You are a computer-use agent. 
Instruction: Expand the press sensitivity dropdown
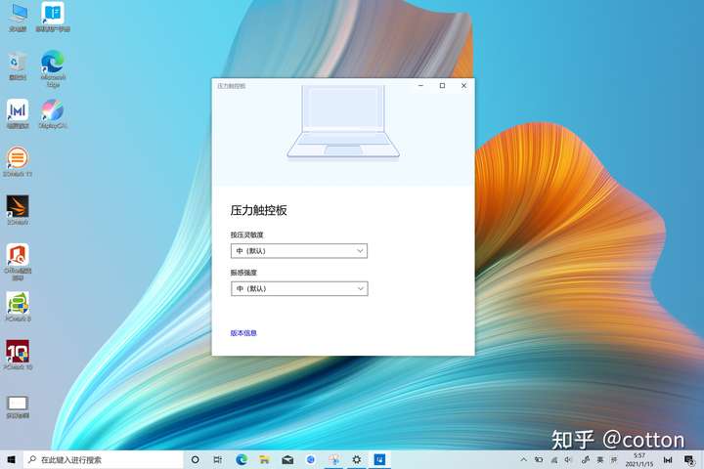click(299, 251)
